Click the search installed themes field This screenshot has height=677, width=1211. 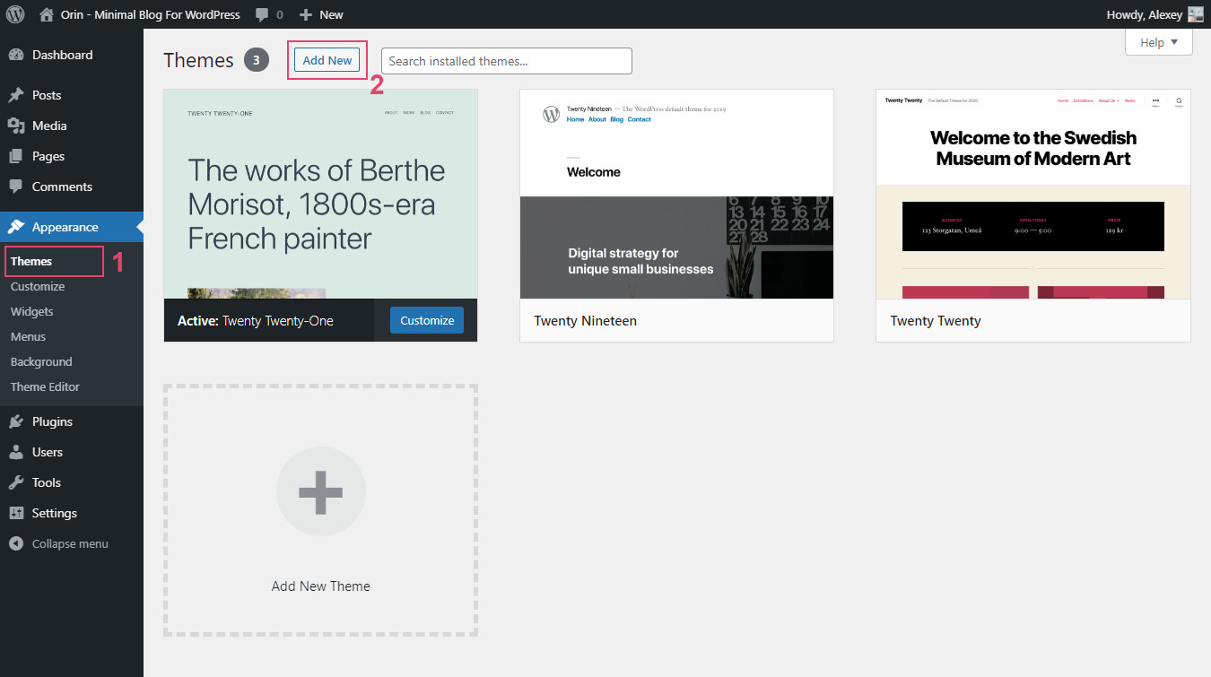point(506,60)
